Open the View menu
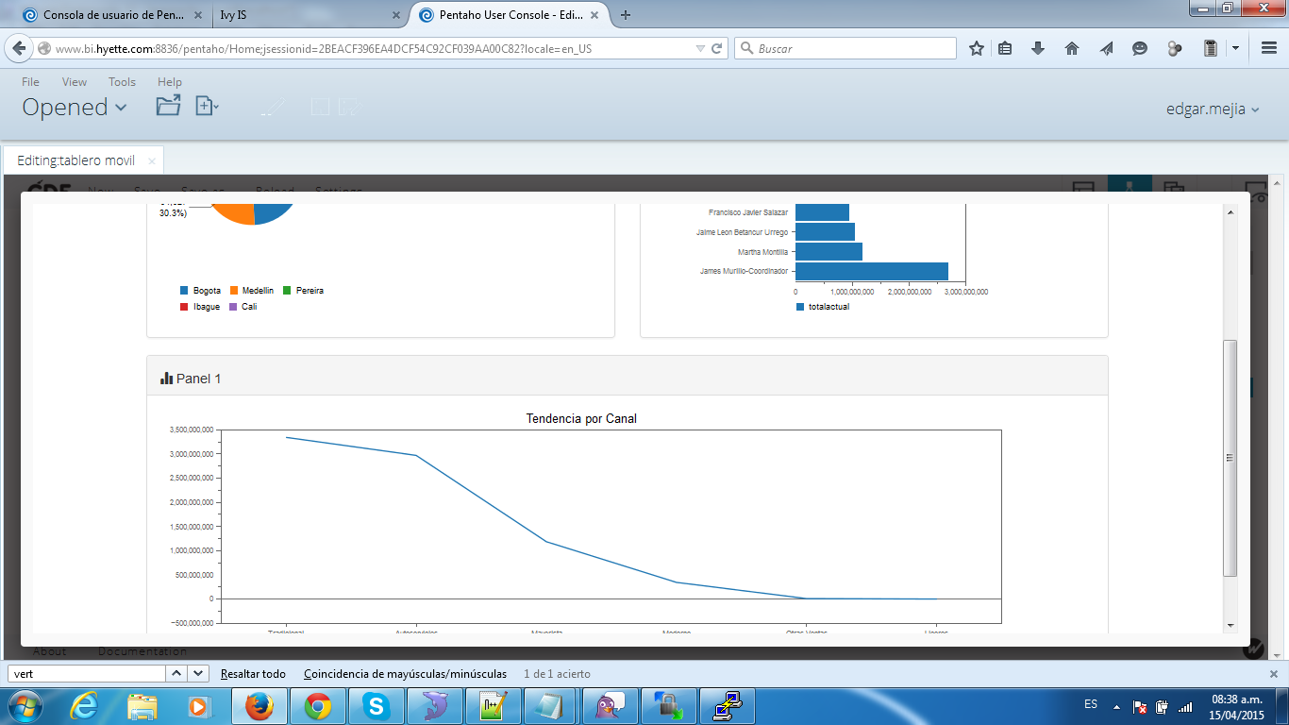Viewport: 1289px width, 725px height. tap(75, 82)
